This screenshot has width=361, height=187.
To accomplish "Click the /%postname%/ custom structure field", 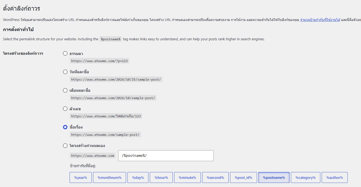I will click(166, 156).
